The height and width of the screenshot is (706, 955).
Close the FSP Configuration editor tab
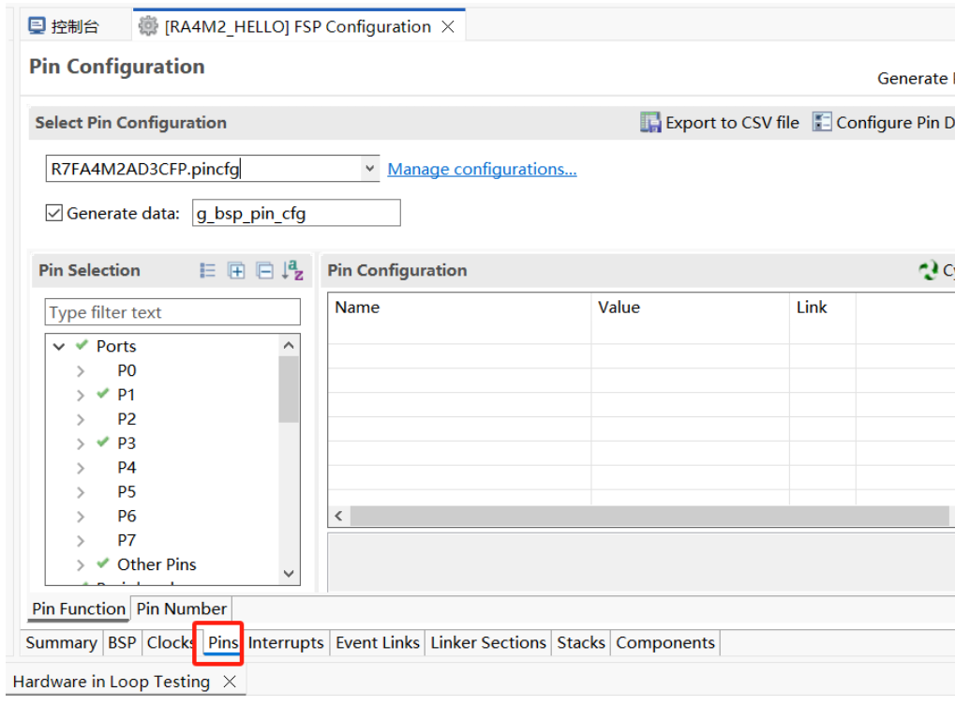[x=448, y=27]
